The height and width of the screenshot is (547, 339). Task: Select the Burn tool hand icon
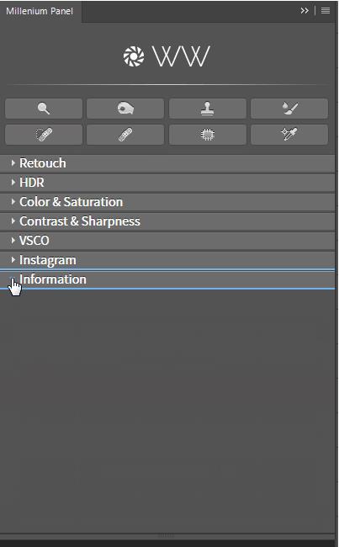click(x=125, y=109)
